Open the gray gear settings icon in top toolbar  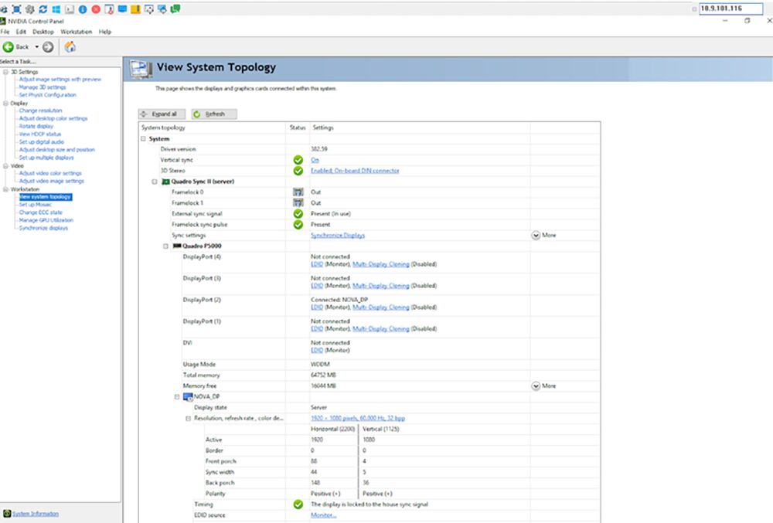click(x=29, y=8)
